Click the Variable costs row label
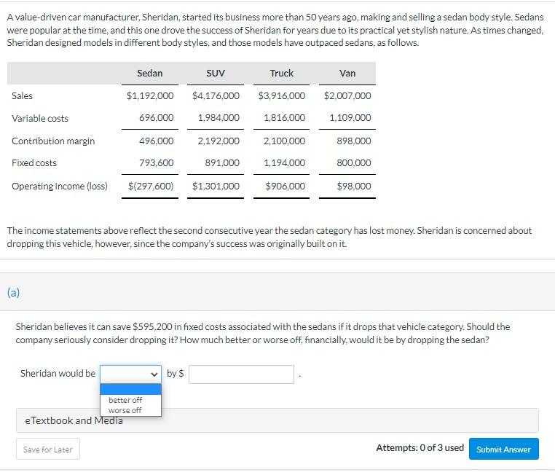This screenshot has width=555, height=475. tap(40, 118)
